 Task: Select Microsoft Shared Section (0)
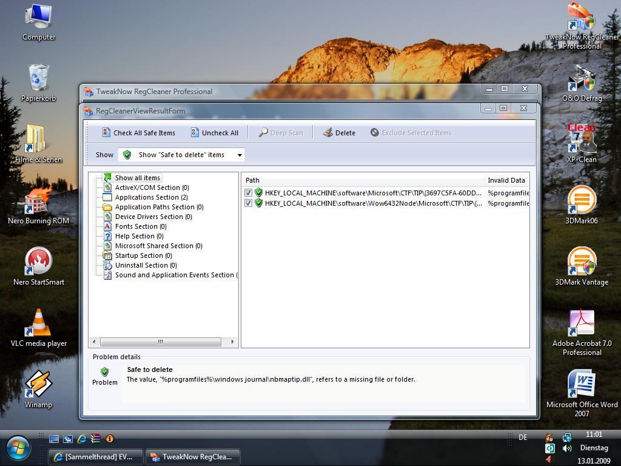point(158,246)
